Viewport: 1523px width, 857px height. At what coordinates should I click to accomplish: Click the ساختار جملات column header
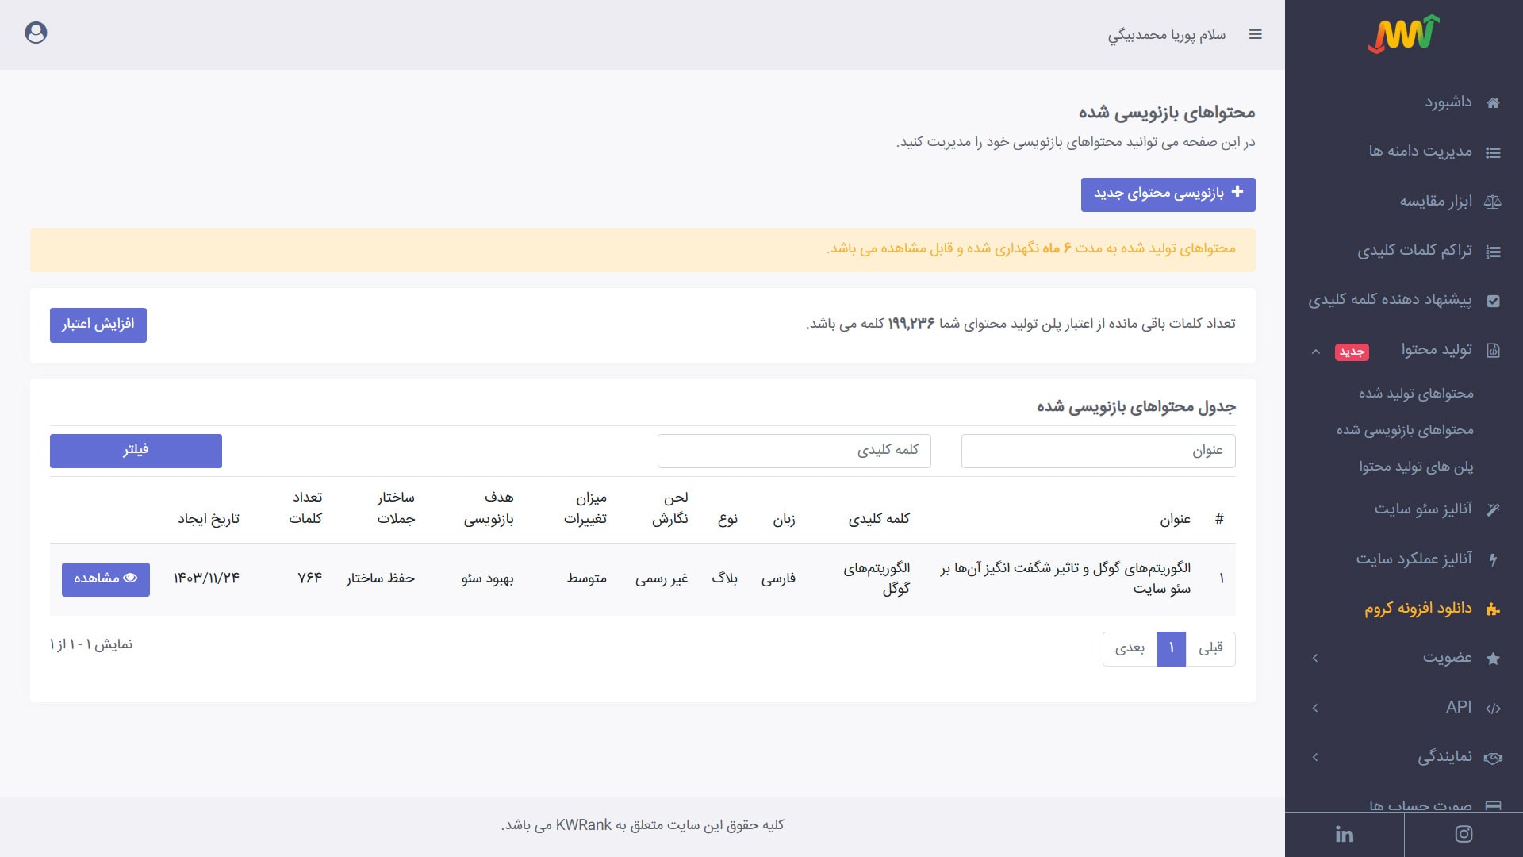click(x=396, y=508)
